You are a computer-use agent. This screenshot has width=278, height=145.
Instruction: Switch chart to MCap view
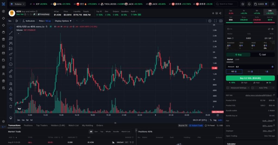point(48,21)
